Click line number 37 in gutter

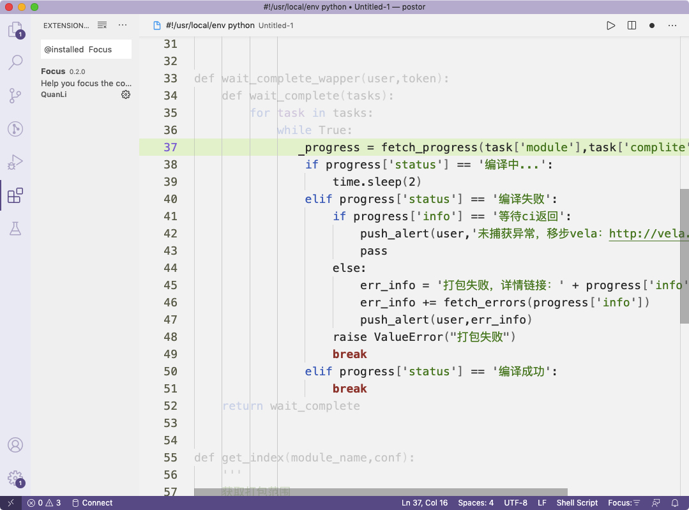170,147
